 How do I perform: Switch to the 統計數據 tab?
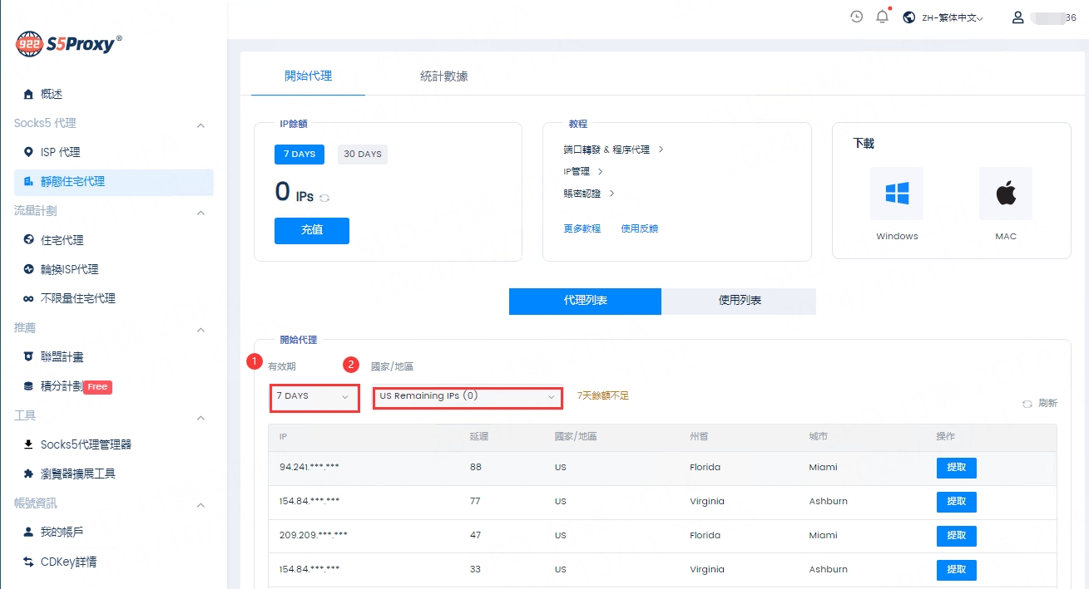(x=443, y=76)
